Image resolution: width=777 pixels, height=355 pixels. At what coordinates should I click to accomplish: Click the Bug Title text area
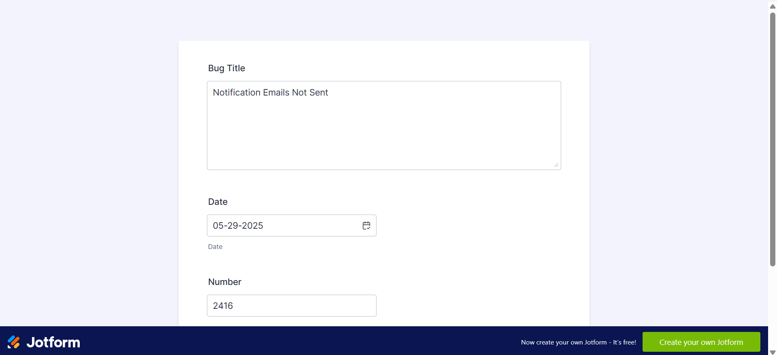(384, 125)
